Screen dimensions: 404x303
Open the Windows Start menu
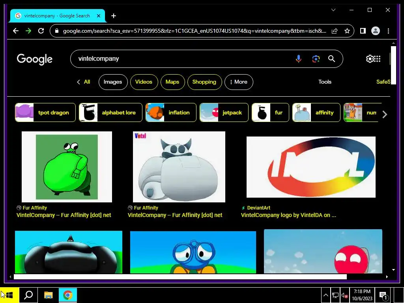point(9,295)
